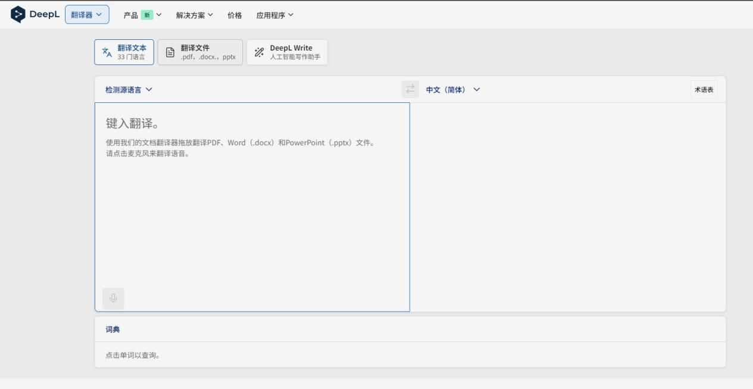The height and width of the screenshot is (389, 753).
Task: Click the 词典 heading
Action: point(113,330)
